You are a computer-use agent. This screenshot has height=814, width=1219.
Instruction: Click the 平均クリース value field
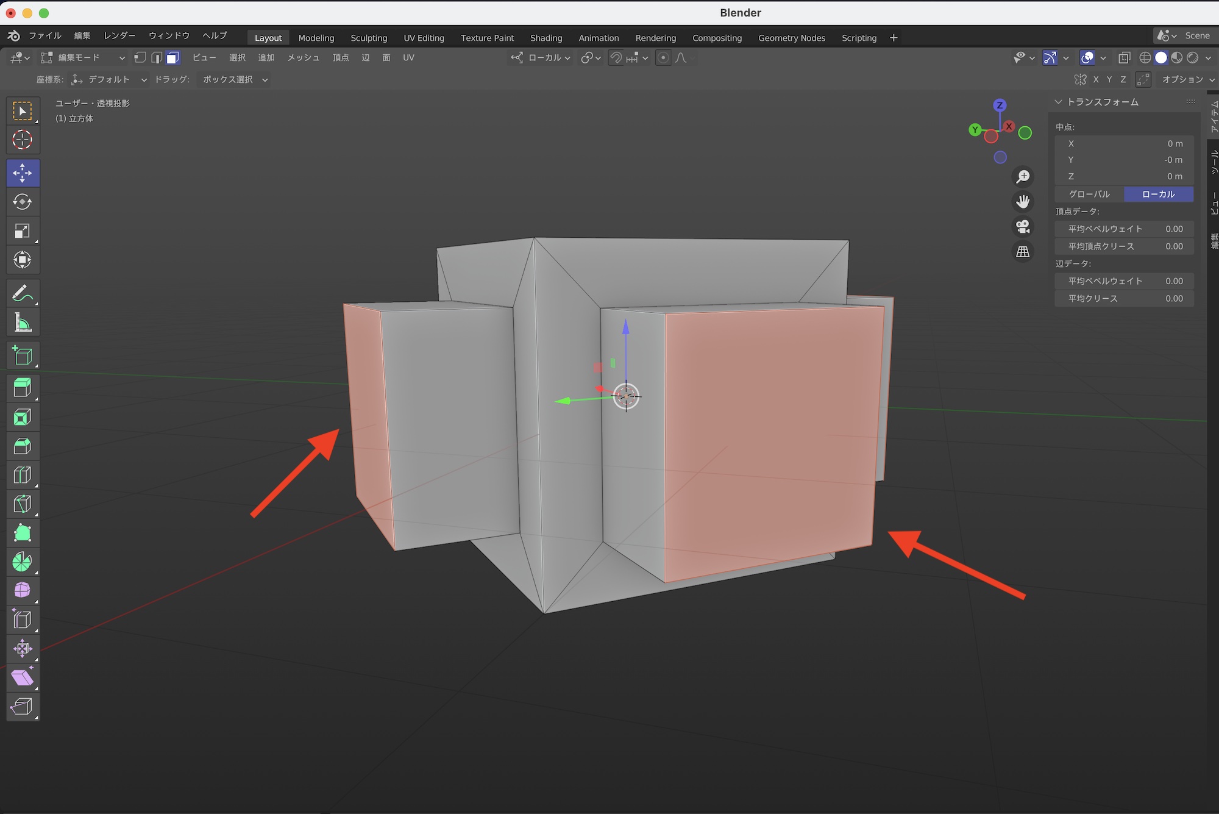click(x=1124, y=298)
